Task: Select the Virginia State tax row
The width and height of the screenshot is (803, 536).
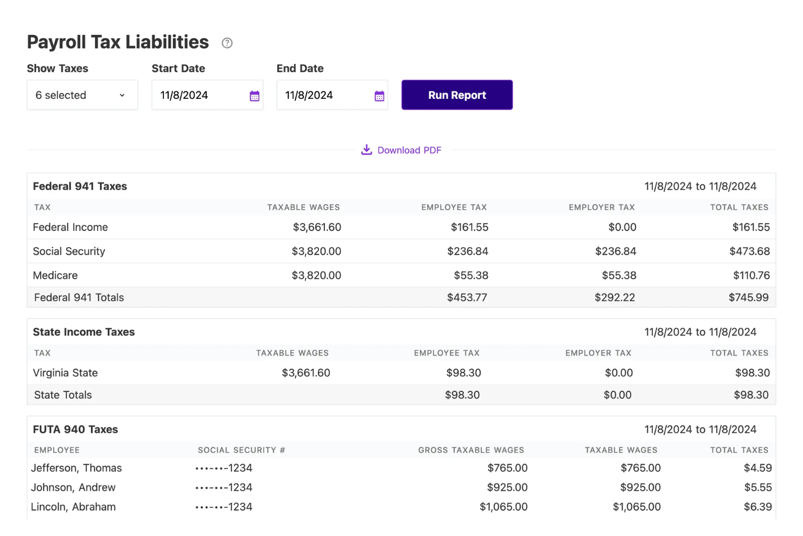Action: [65, 373]
